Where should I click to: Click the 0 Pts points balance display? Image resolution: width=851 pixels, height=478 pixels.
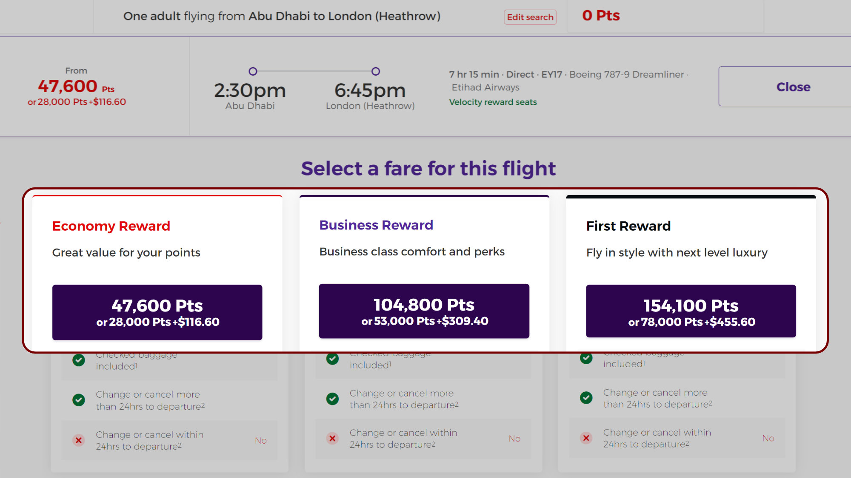pyautogui.click(x=601, y=16)
